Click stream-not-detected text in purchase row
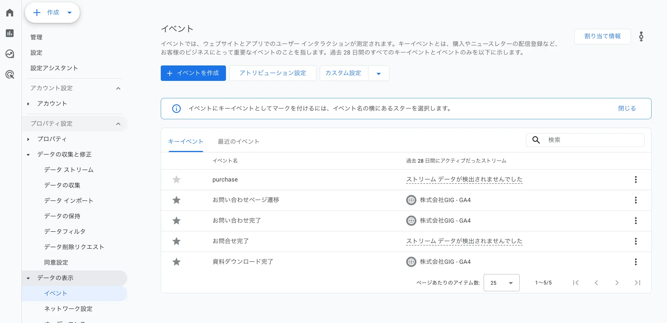667x323 pixels. 464,180
